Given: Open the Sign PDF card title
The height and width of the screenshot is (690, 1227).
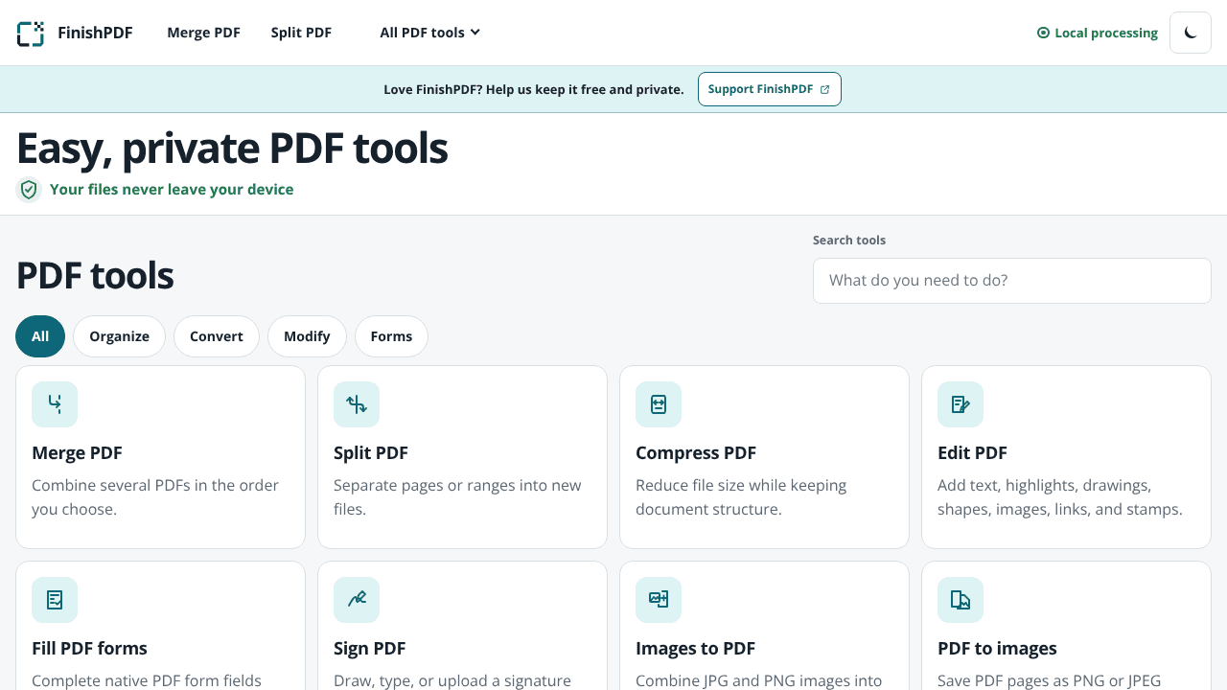Looking at the screenshot, I should (x=370, y=649).
